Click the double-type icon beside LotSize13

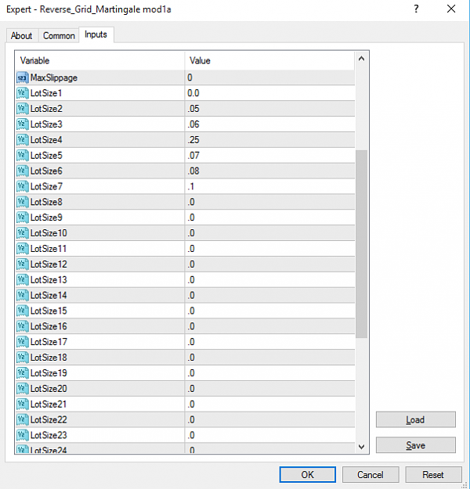22,280
